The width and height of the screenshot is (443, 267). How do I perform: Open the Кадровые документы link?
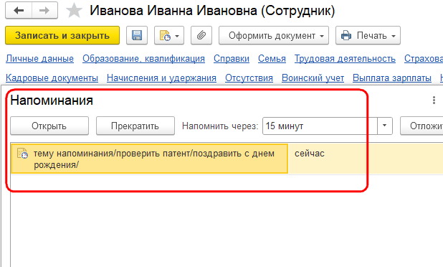52,78
